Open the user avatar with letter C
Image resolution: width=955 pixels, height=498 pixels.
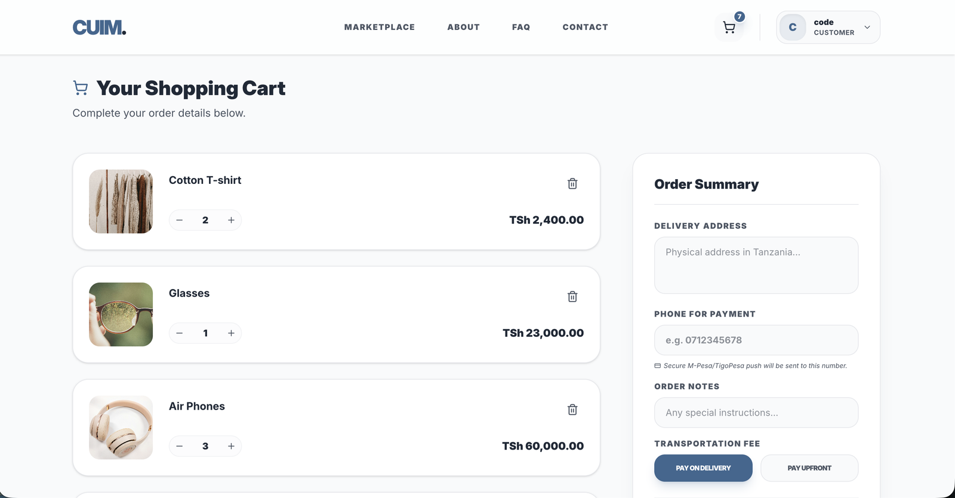[793, 27]
